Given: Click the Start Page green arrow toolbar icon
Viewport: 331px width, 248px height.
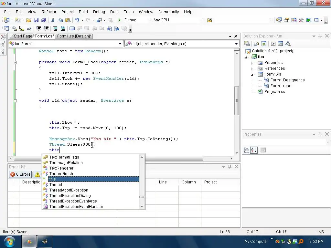Looking at the screenshot, I should pyautogui.click(x=309, y=20).
